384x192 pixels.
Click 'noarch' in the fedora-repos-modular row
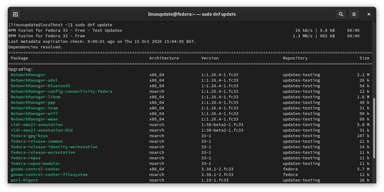(x=157, y=163)
